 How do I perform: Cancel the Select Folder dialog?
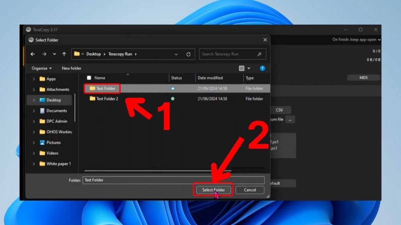(x=250, y=190)
